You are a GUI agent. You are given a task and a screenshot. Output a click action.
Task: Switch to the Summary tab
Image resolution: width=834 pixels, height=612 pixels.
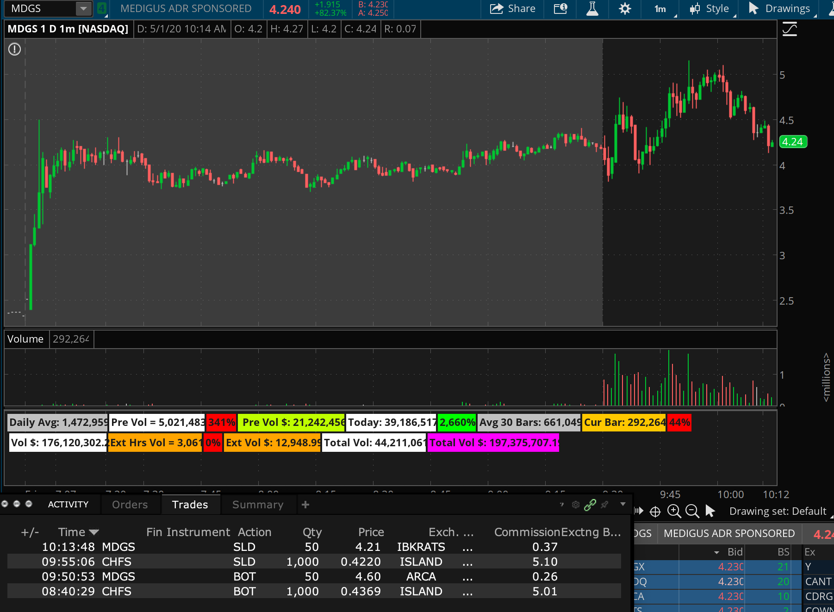pos(257,505)
